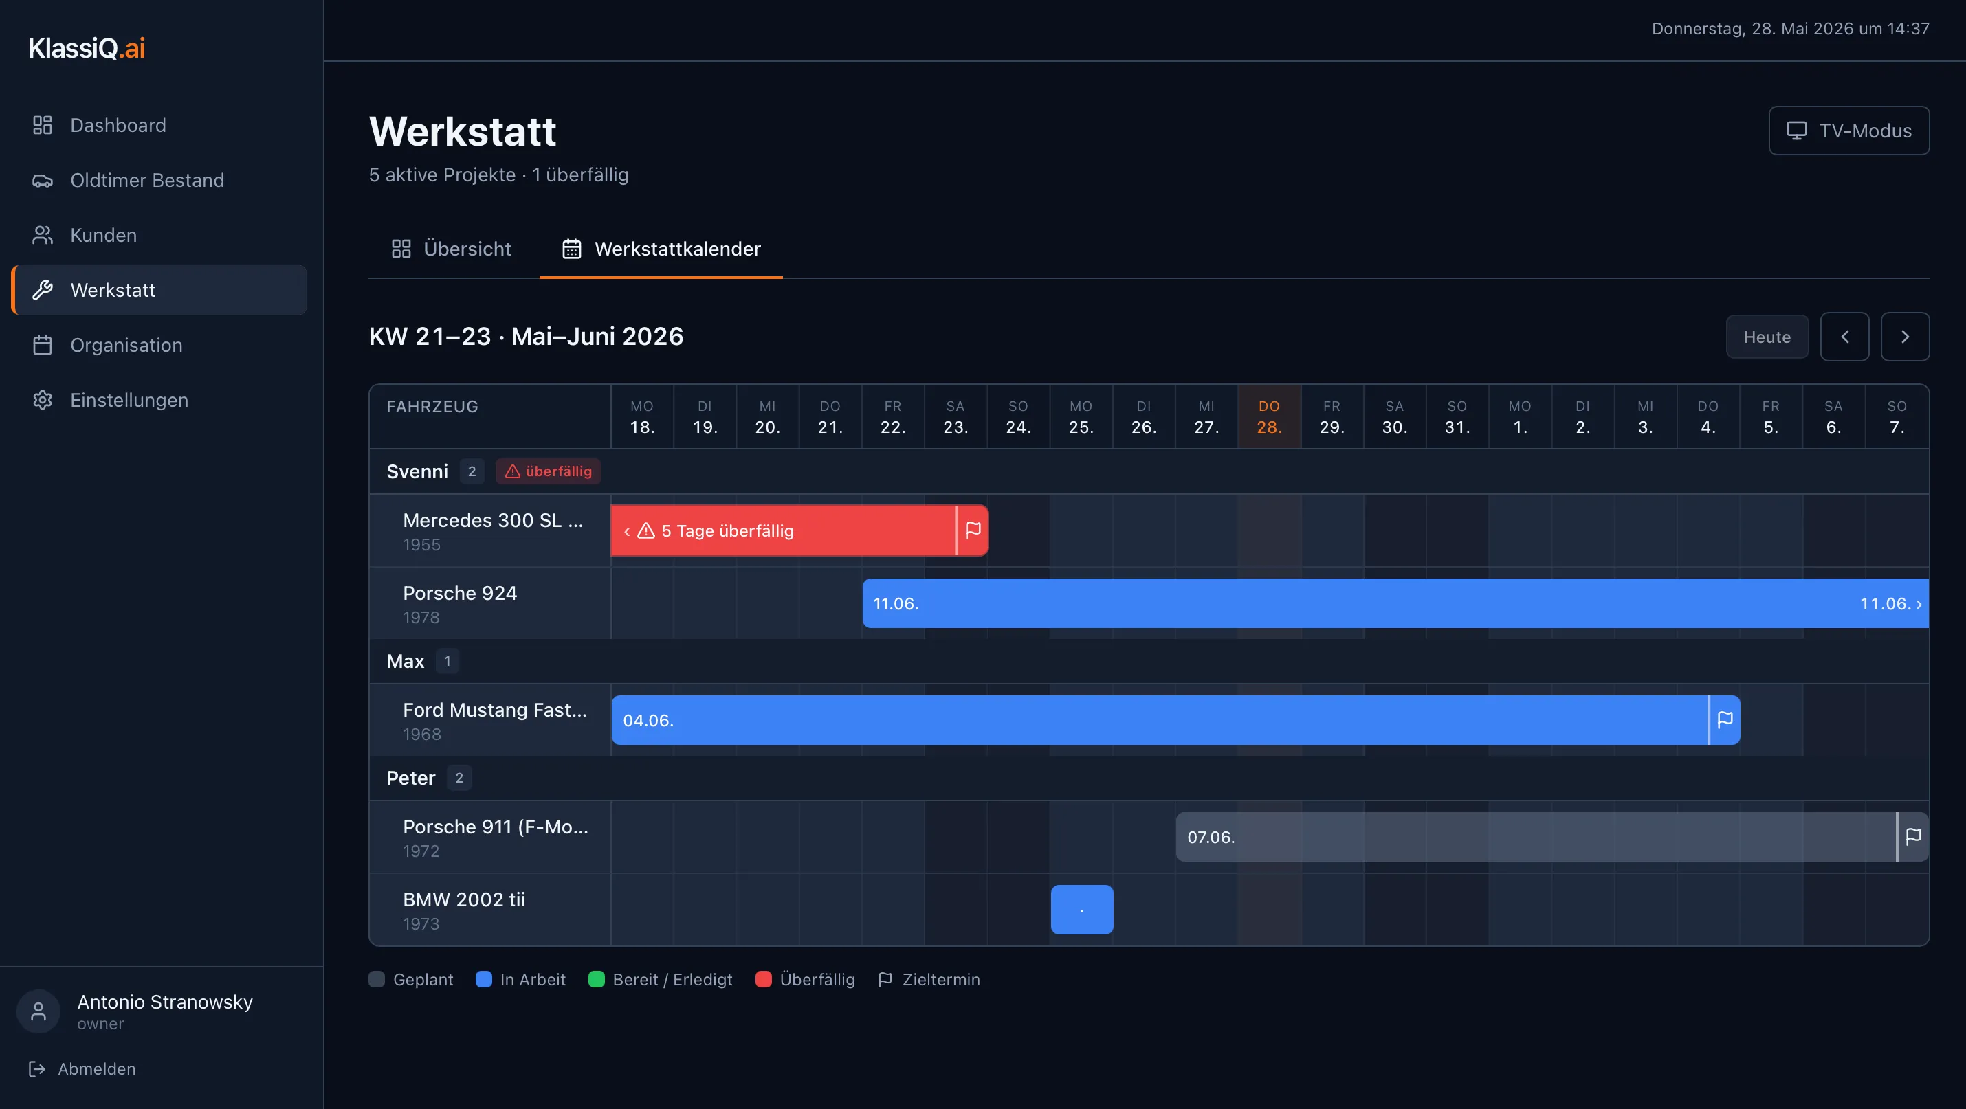The height and width of the screenshot is (1109, 1966).
Task: Click the Porsche 911 (F-Mo... vehicle label
Action: click(496, 827)
